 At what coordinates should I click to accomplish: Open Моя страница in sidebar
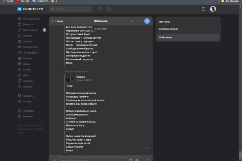click(x=32, y=19)
